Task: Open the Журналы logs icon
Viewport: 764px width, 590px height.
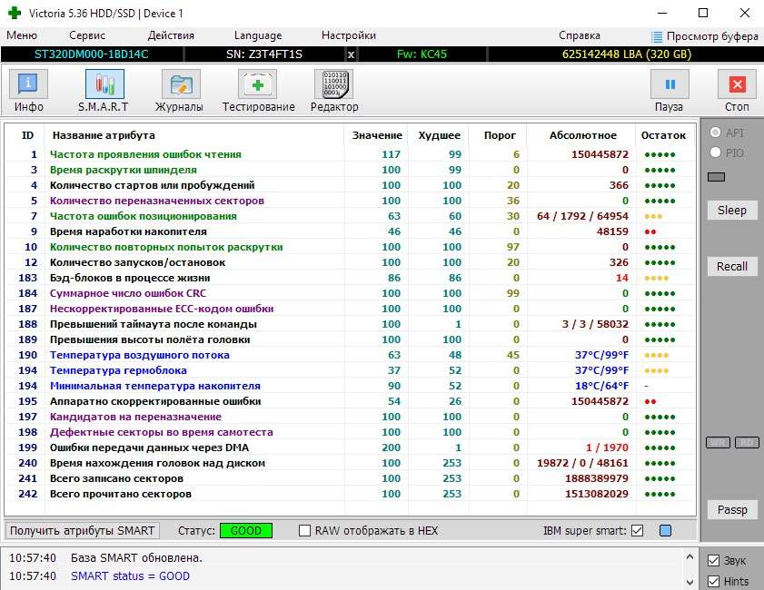Action: (181, 84)
